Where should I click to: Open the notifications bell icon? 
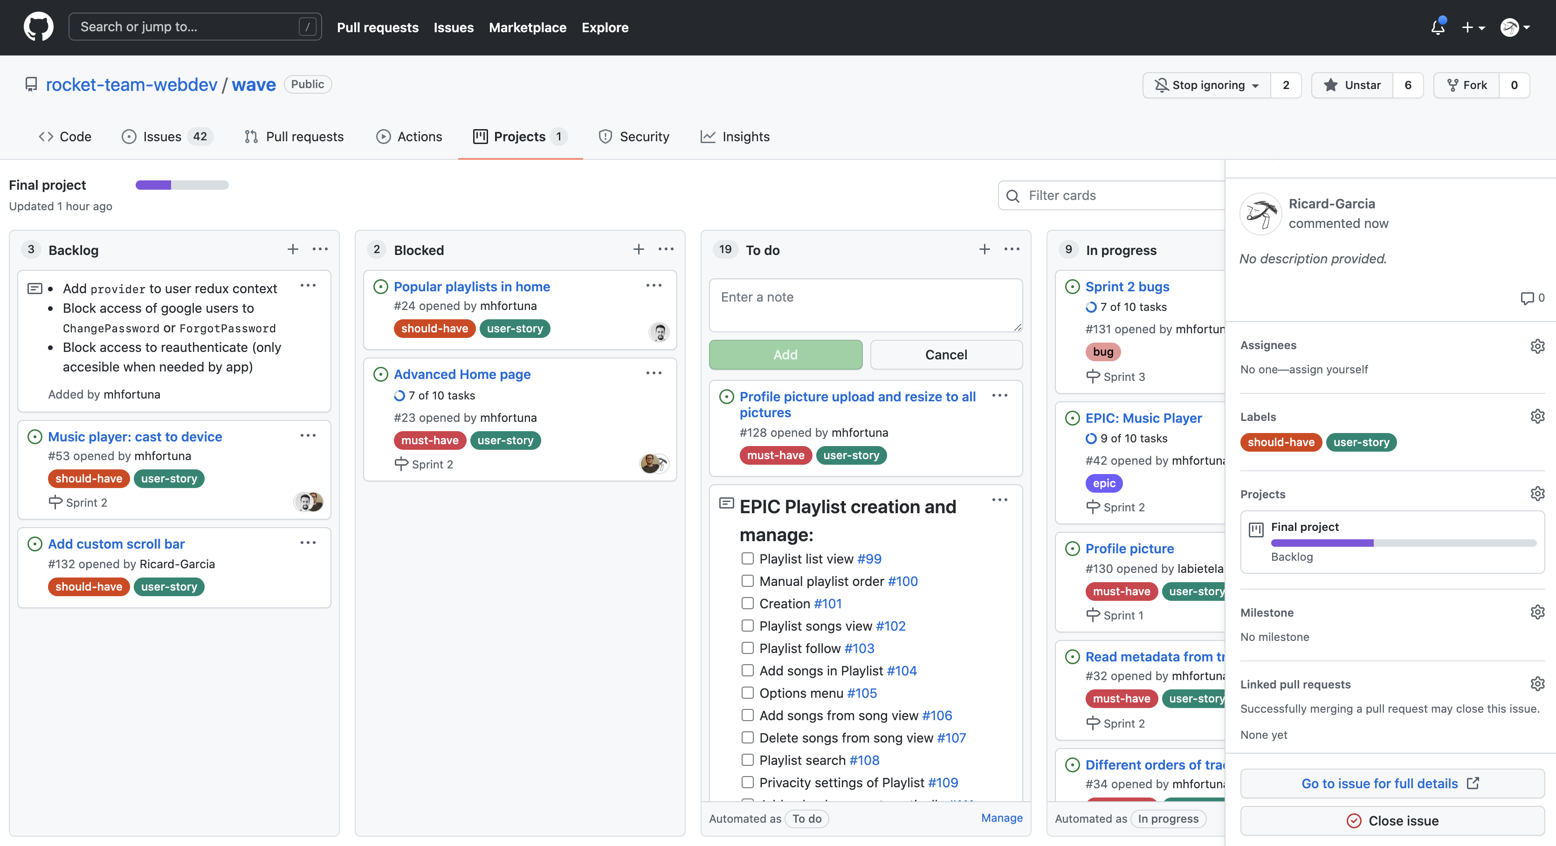point(1437,27)
